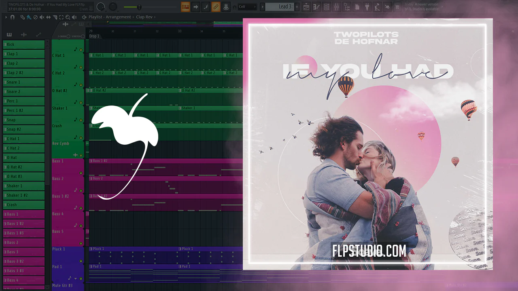
Task: Toggle the Z-CROSS checkbox
Action: [69, 36]
